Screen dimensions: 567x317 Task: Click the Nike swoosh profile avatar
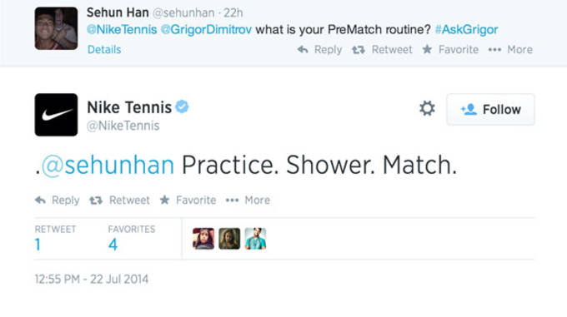pyautogui.click(x=56, y=115)
